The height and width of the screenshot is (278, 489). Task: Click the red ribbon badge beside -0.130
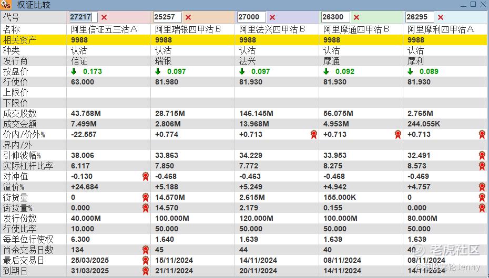(x=146, y=176)
